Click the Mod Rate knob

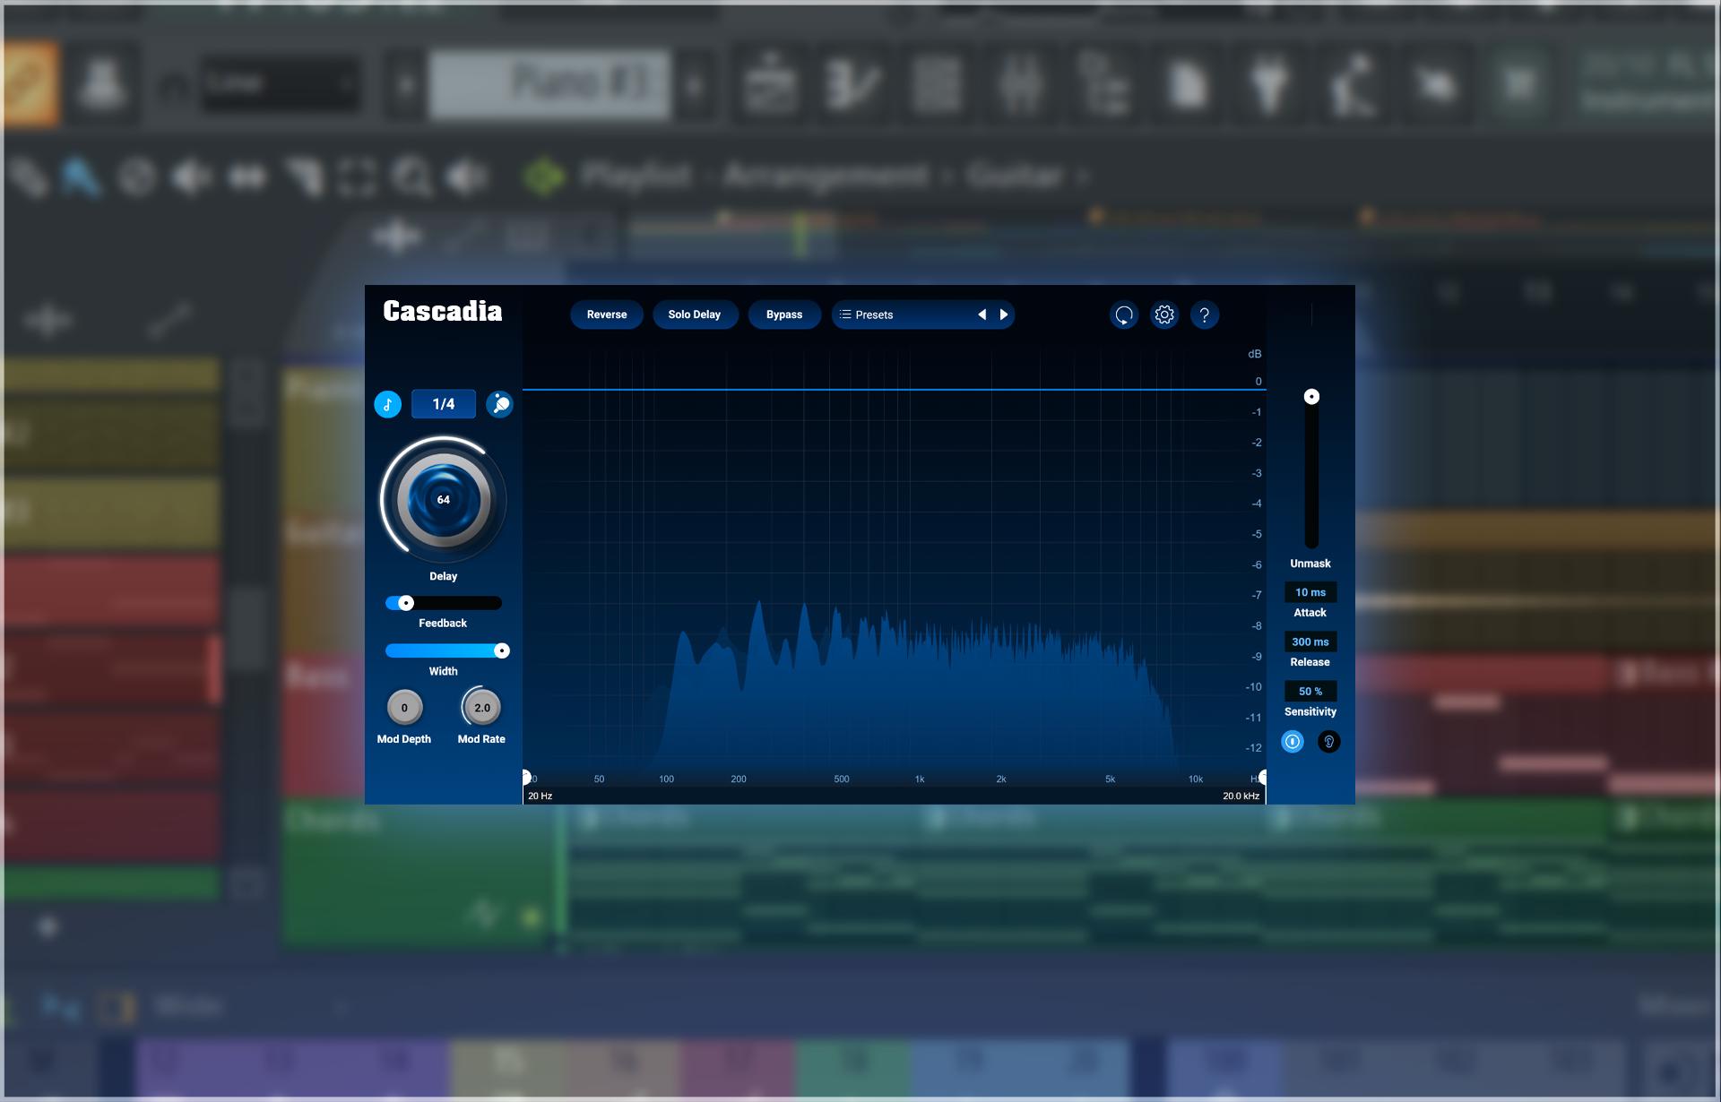(x=482, y=708)
